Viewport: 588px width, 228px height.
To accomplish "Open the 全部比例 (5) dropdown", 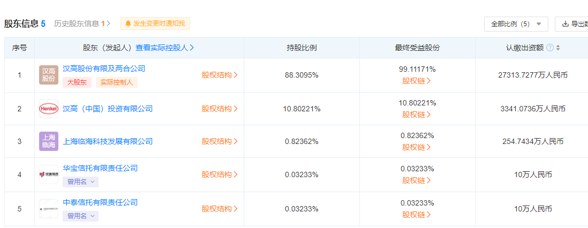I will [516, 24].
